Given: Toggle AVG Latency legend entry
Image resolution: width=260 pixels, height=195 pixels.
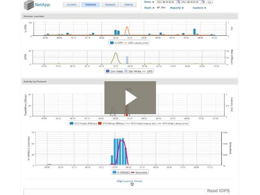Looking at the screenshot, I should coord(136,43).
